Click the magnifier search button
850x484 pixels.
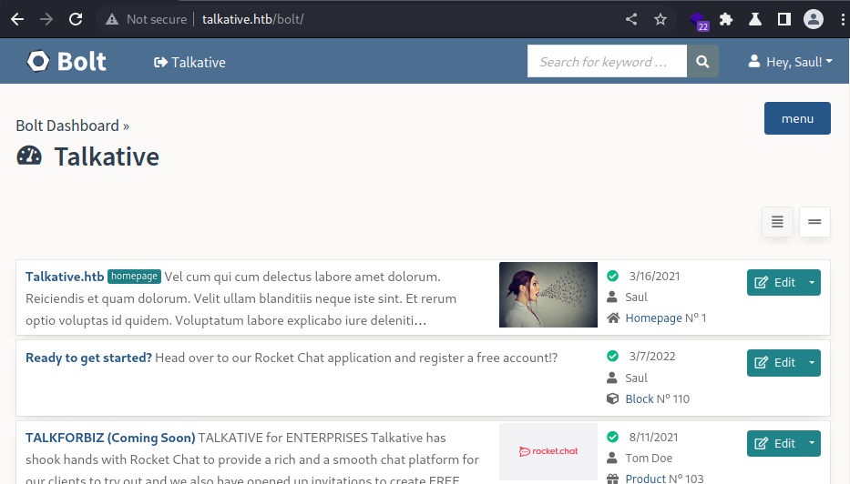click(702, 61)
